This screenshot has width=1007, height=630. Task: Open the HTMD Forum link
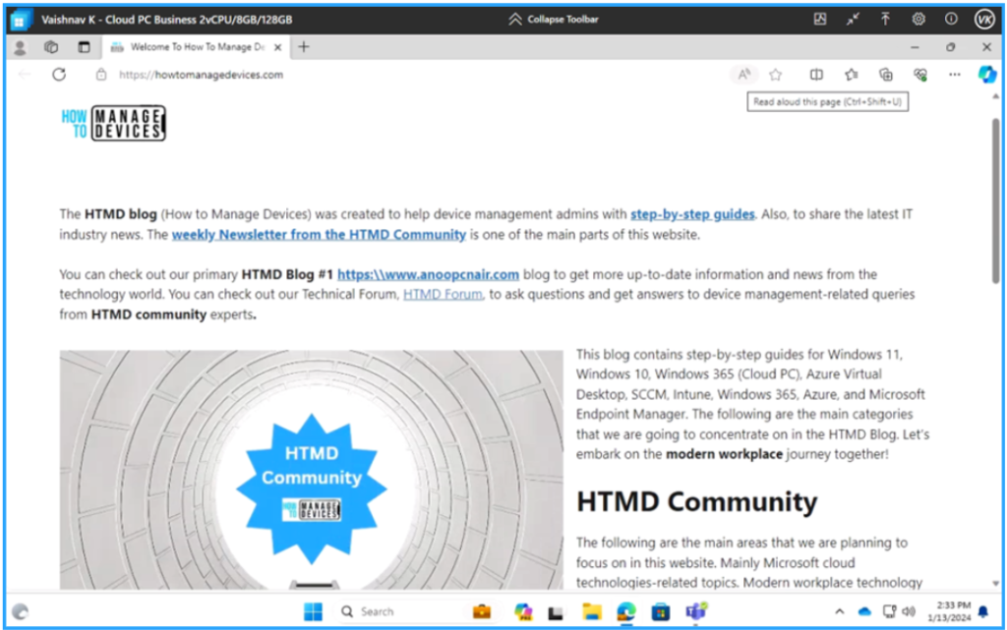[443, 295]
